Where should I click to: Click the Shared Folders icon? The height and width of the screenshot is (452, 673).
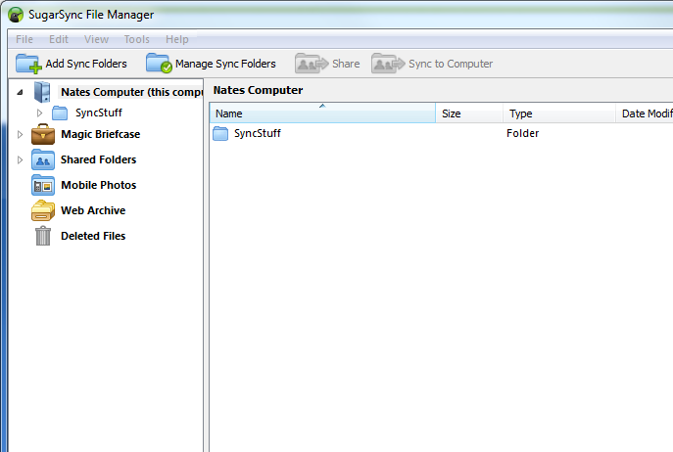pos(43,159)
